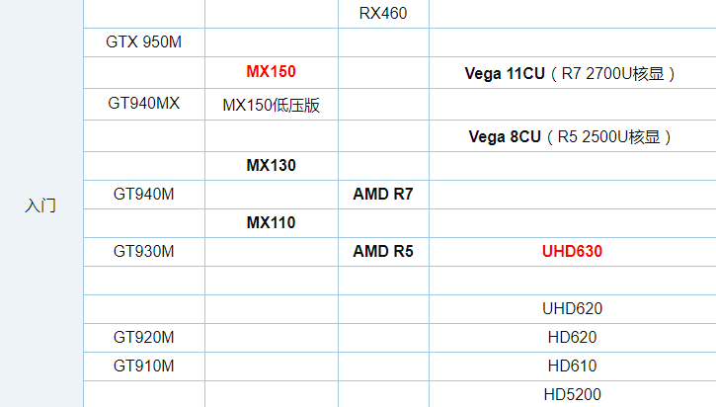Select the GTX 950M entry

[x=143, y=42]
